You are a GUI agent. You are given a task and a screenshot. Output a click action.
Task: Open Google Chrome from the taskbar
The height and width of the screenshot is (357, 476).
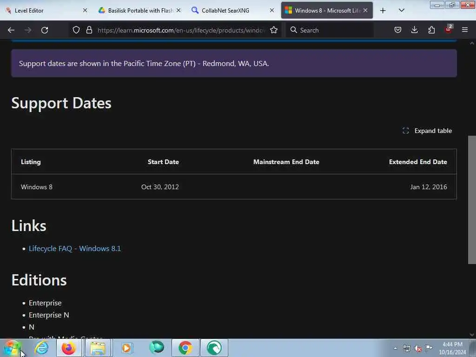pos(185,348)
